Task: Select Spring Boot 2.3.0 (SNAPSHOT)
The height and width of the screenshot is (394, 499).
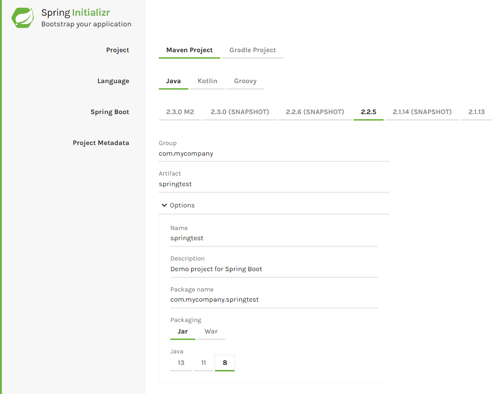Action: pos(240,112)
